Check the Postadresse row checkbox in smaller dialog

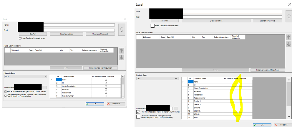pyautogui.click(x=106, y=93)
